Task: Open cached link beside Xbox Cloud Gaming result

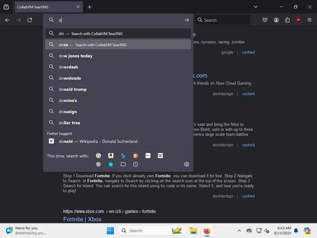Action: tap(248, 94)
